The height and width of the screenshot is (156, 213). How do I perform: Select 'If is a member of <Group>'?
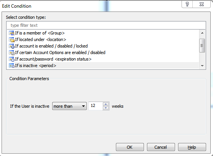coord(40,33)
